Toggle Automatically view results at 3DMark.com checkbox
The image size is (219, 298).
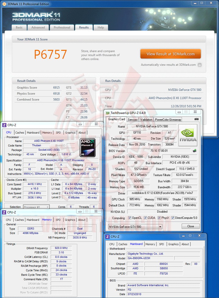[200, 65]
